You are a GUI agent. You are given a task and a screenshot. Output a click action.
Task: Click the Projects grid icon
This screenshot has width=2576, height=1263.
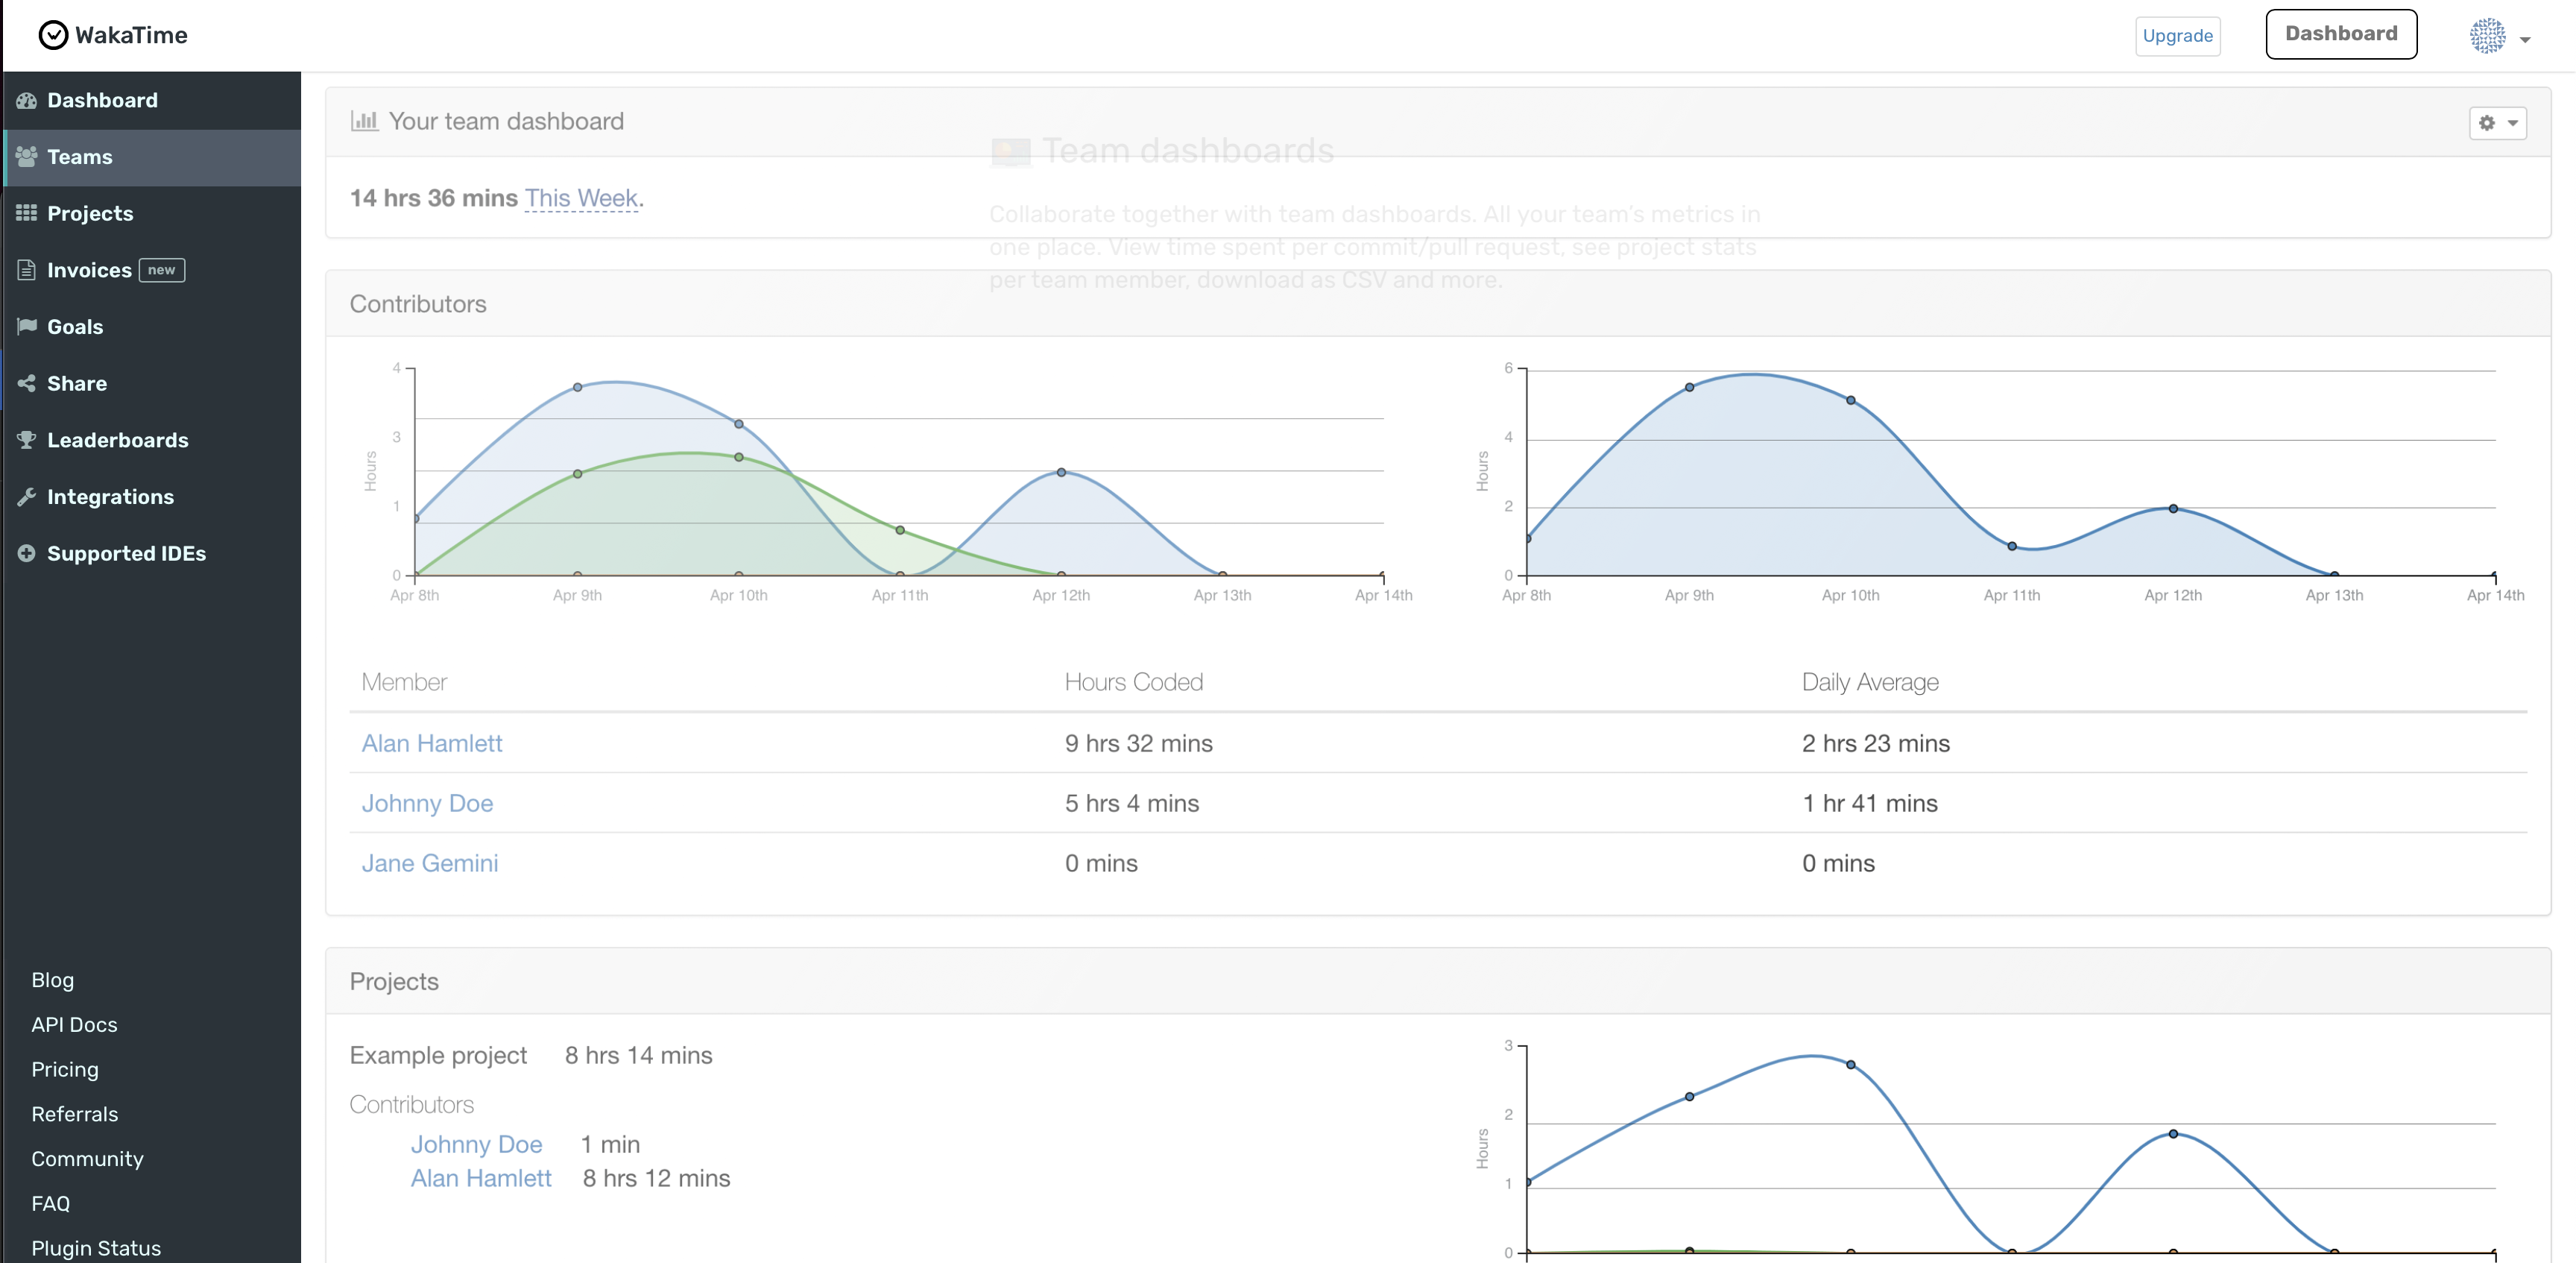click(x=27, y=213)
